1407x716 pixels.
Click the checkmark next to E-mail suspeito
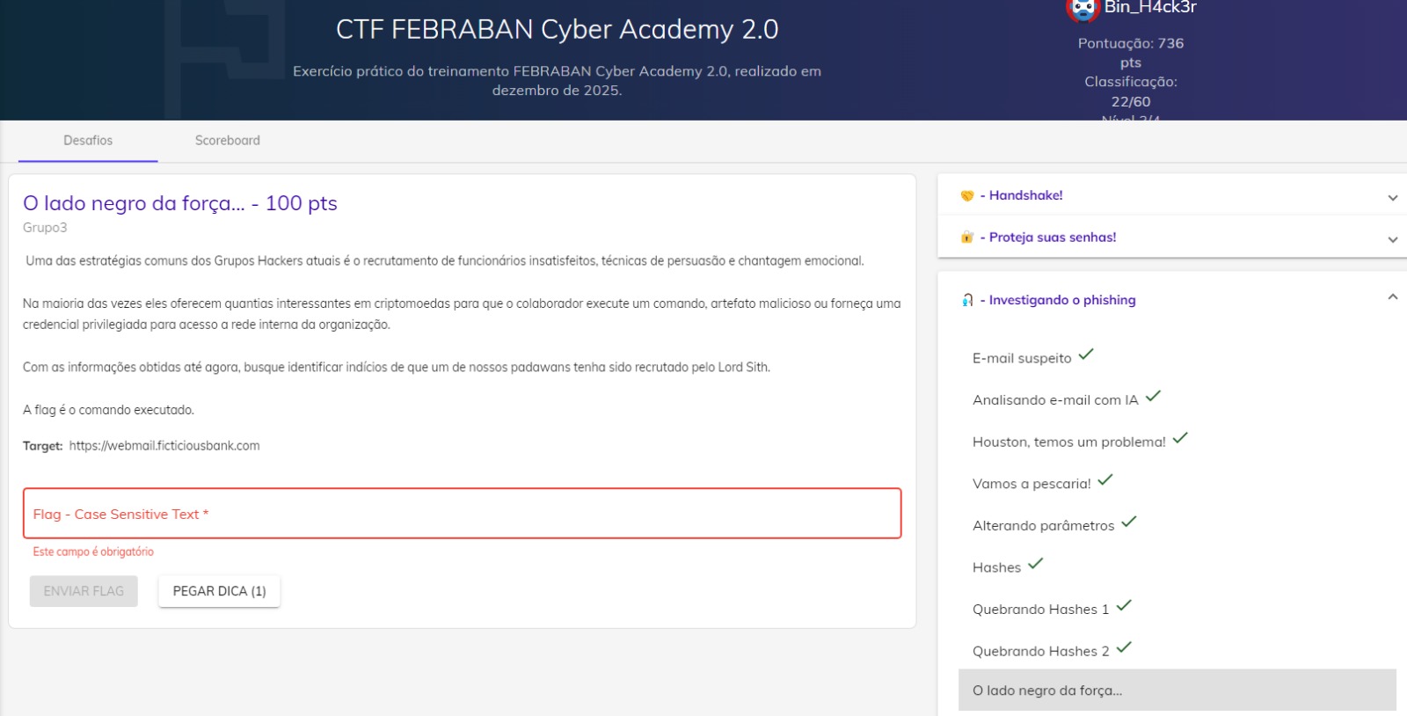coord(1086,354)
